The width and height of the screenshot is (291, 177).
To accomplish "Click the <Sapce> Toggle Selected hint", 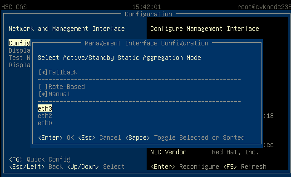I will pyautogui.click(x=185, y=138).
